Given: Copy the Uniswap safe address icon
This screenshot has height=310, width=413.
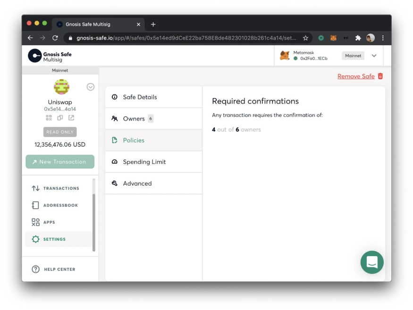Looking at the screenshot, I should coord(60,117).
